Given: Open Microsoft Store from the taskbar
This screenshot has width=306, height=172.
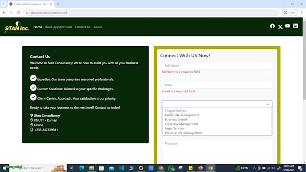Looking at the screenshot, I should pyautogui.click(x=102, y=168).
